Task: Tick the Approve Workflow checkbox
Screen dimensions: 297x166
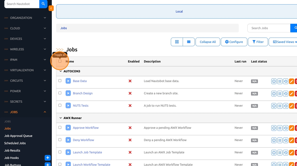Action: 60,128
